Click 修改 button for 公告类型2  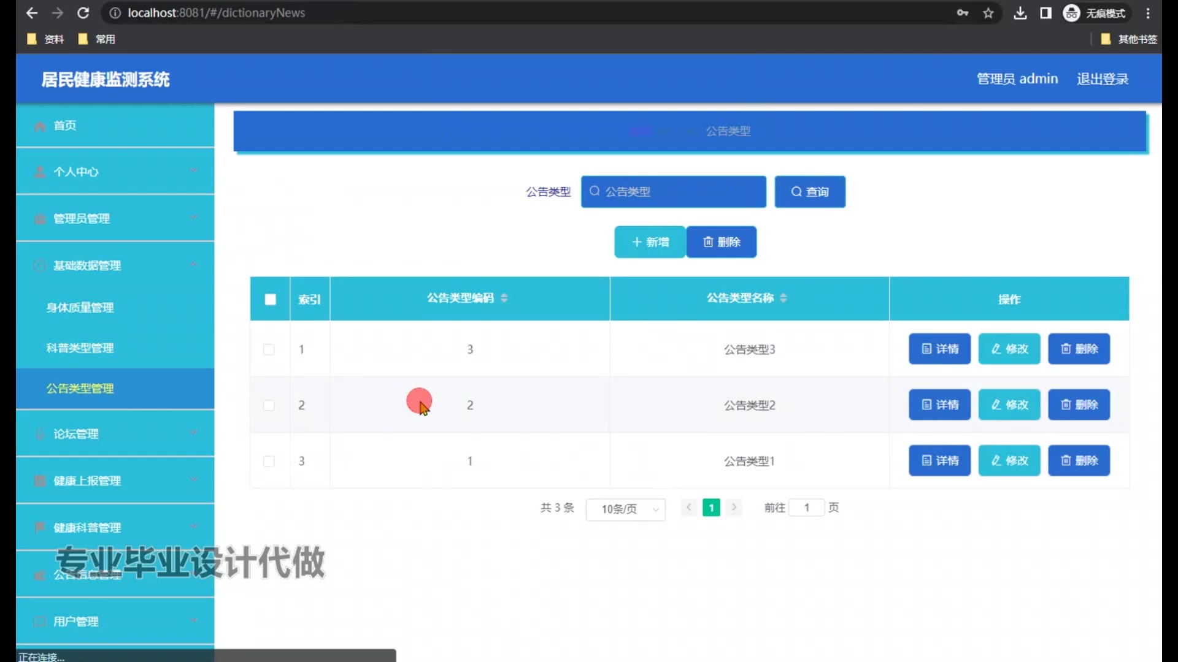1009,405
